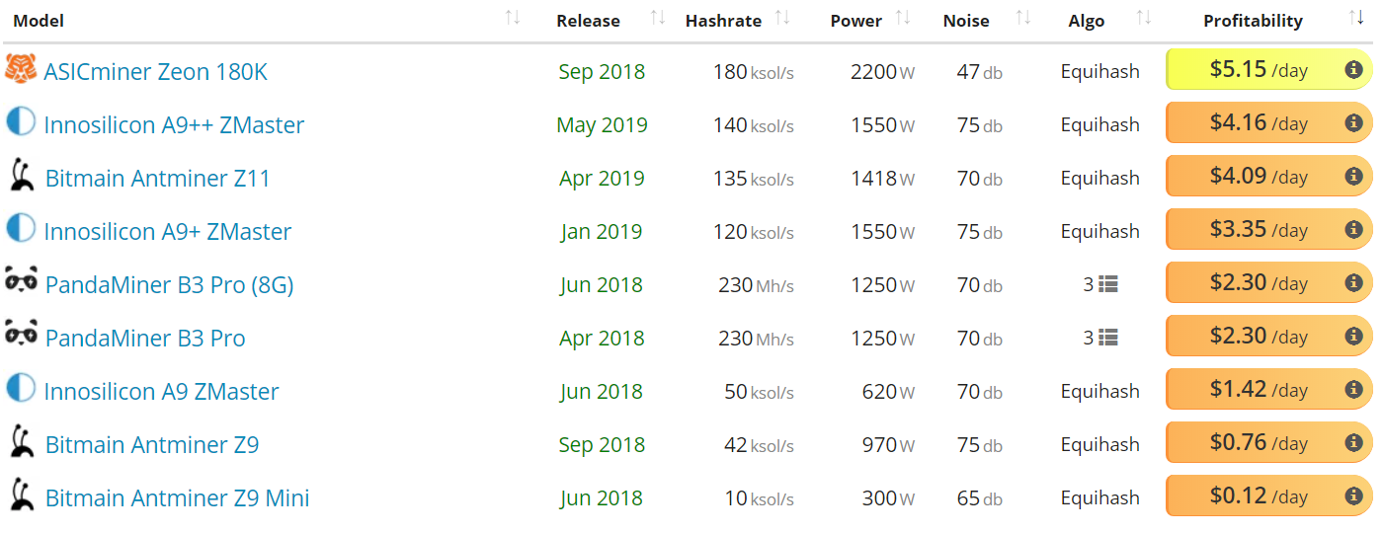
Task: Toggle Profitability column sort arrows
Action: pos(1356,18)
